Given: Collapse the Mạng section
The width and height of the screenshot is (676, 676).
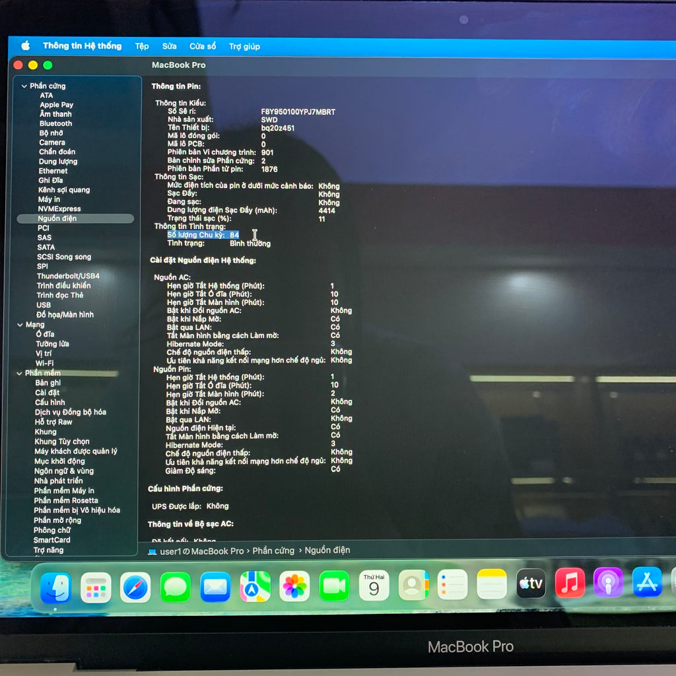Looking at the screenshot, I should coord(20,325).
